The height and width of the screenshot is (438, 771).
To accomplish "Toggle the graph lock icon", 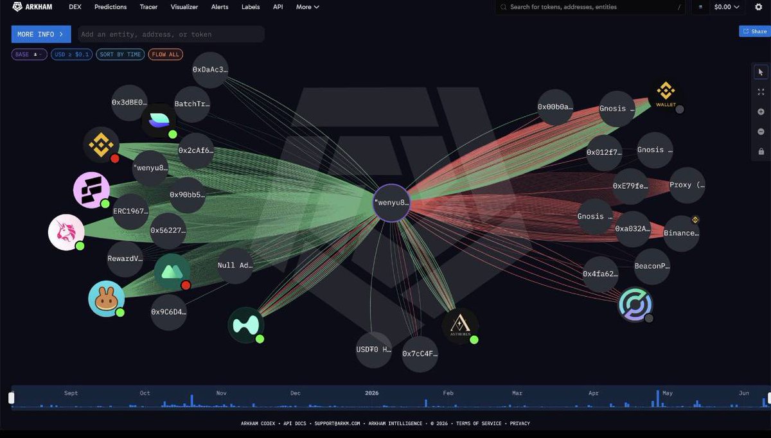I will coord(761,152).
